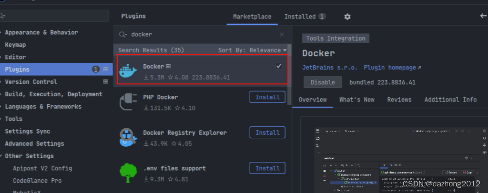Select the Docker Registry Explorer plugin name
This screenshot has width=488, height=193.
pyautogui.click(x=185, y=133)
